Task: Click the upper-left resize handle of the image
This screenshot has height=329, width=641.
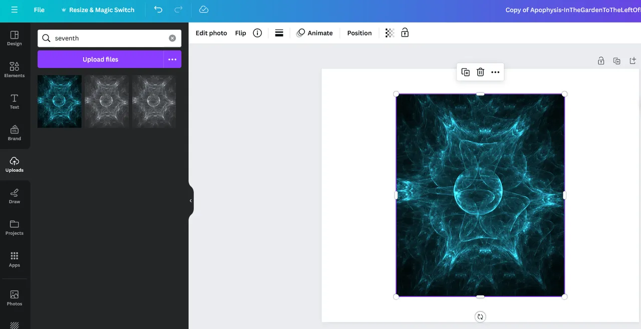Action: click(396, 94)
